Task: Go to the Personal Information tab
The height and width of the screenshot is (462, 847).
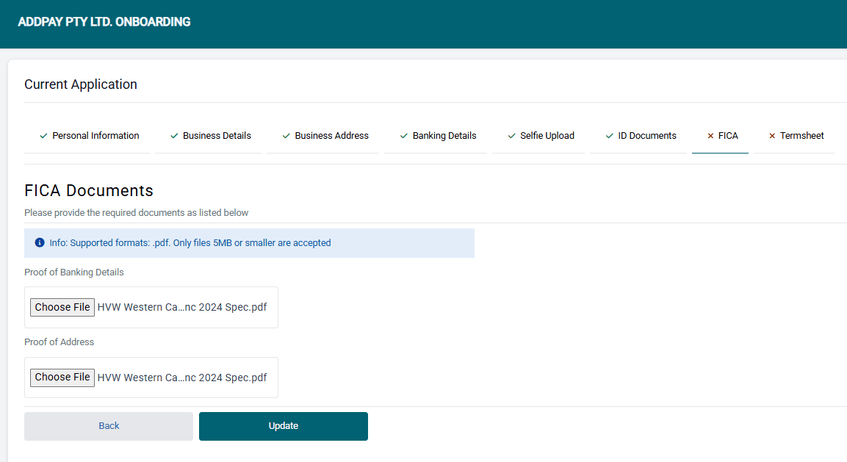Action: click(95, 136)
